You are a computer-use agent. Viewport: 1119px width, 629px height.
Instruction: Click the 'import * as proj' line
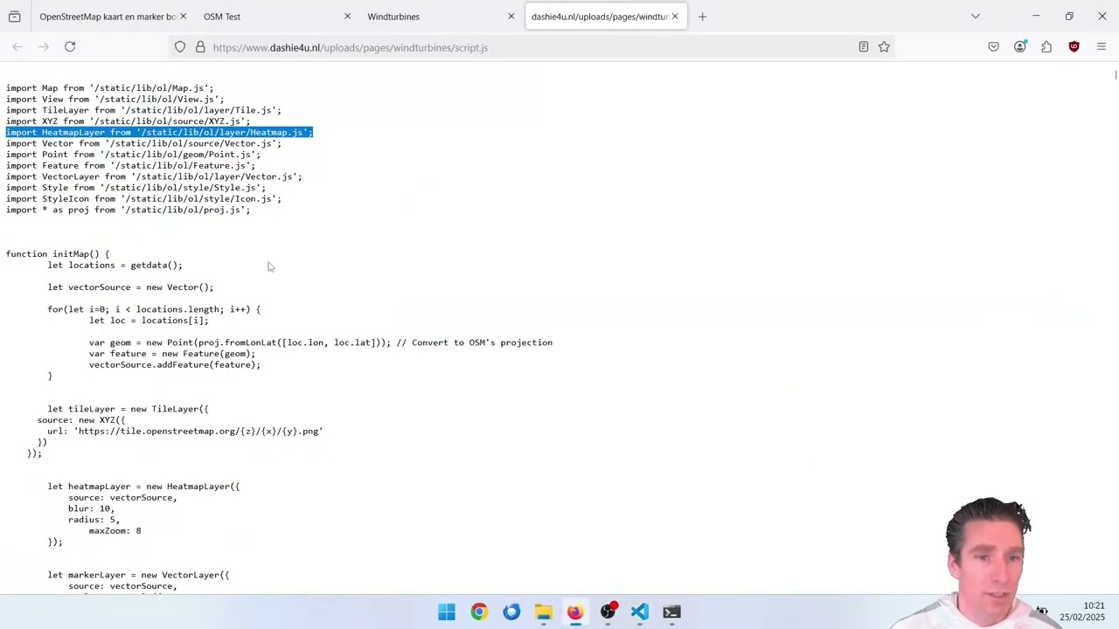(x=128, y=210)
